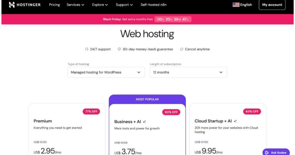This screenshot has height=155, width=295.
Task: Select the Business + AI plan title
Action: [128, 122]
